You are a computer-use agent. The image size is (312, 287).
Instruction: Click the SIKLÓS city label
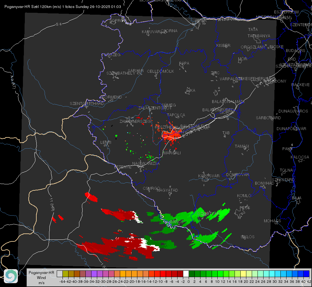click(248, 237)
